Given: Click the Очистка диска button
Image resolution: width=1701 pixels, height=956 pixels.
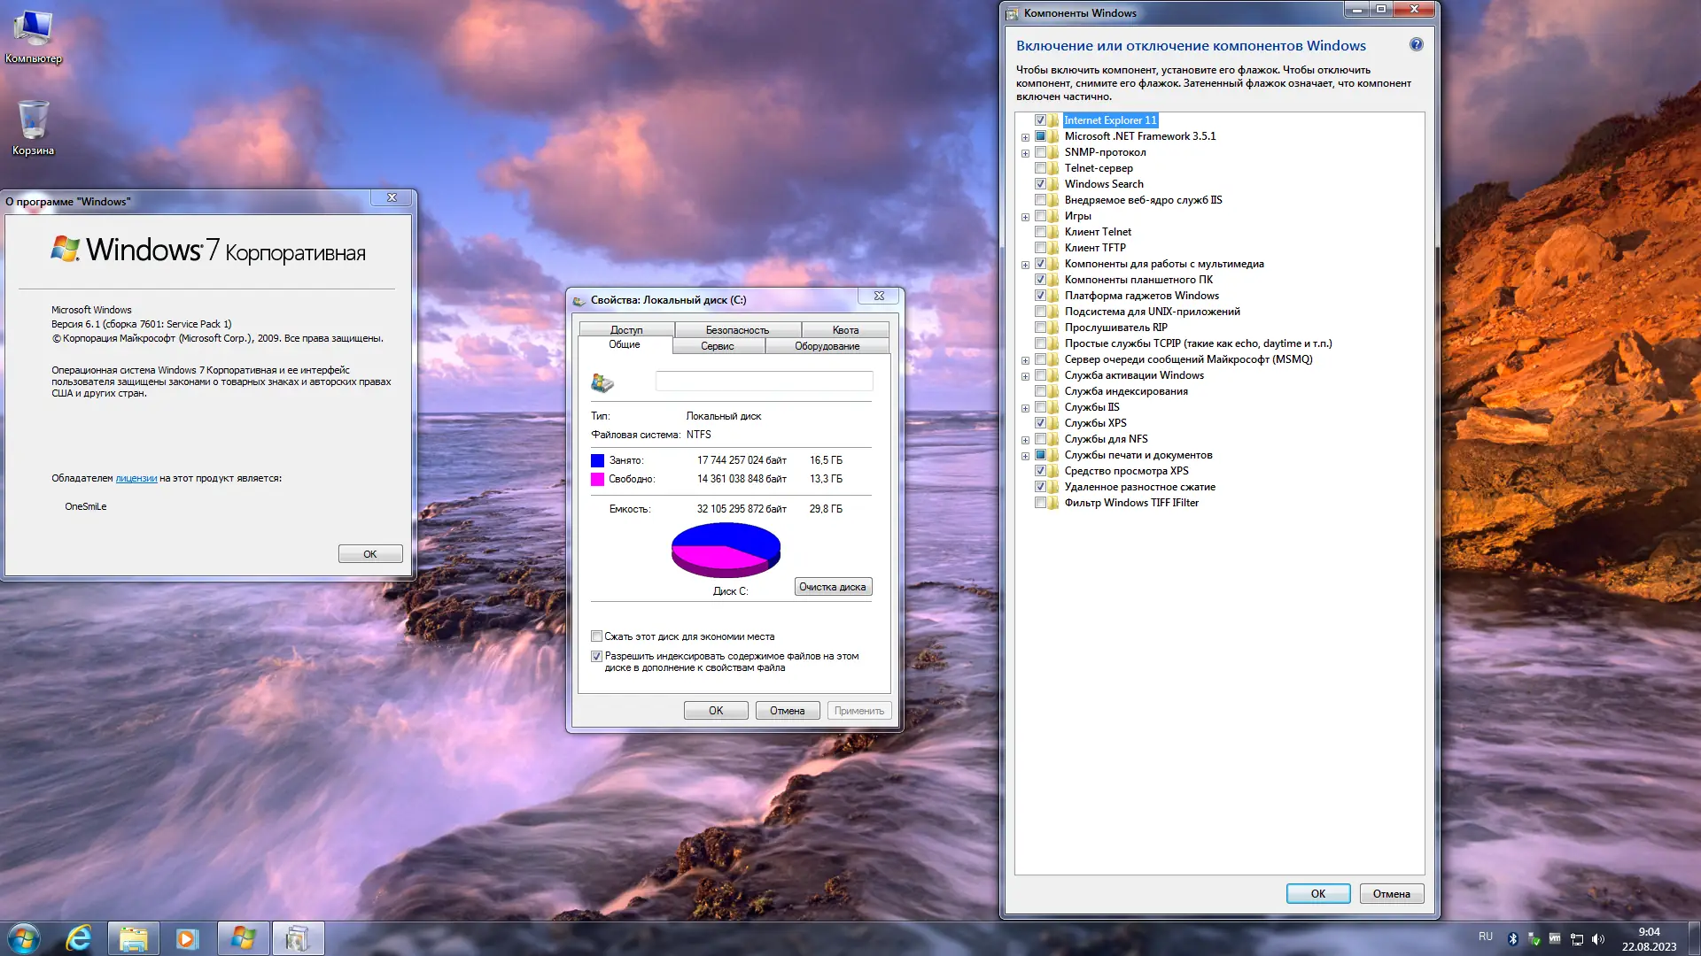Looking at the screenshot, I should [x=832, y=587].
